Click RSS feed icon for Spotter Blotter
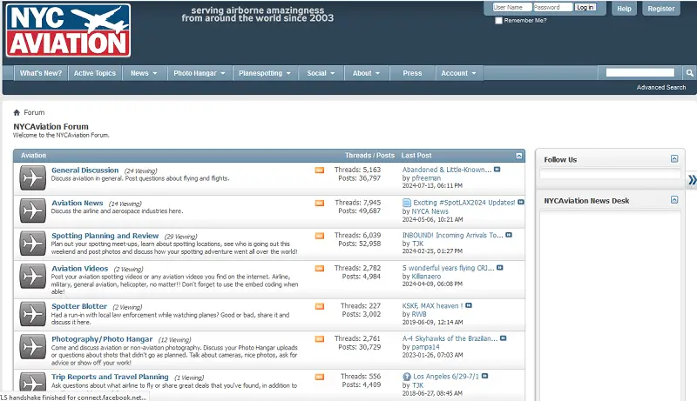Viewport: 697px width, 401px height. (x=320, y=306)
